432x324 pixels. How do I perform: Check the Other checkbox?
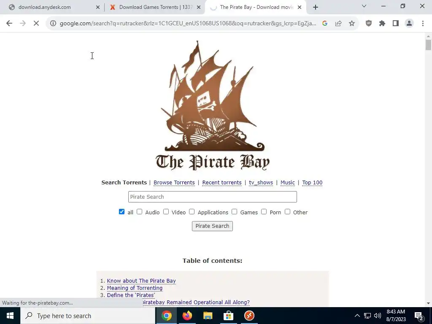[287, 212]
